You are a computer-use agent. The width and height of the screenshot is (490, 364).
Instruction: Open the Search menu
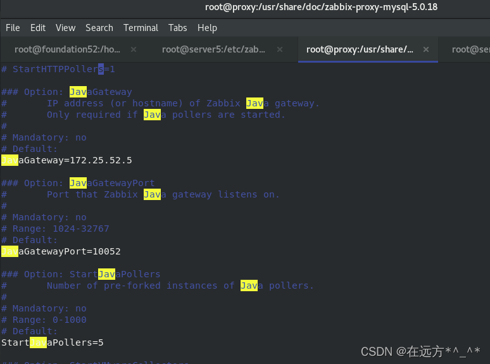tap(99, 28)
